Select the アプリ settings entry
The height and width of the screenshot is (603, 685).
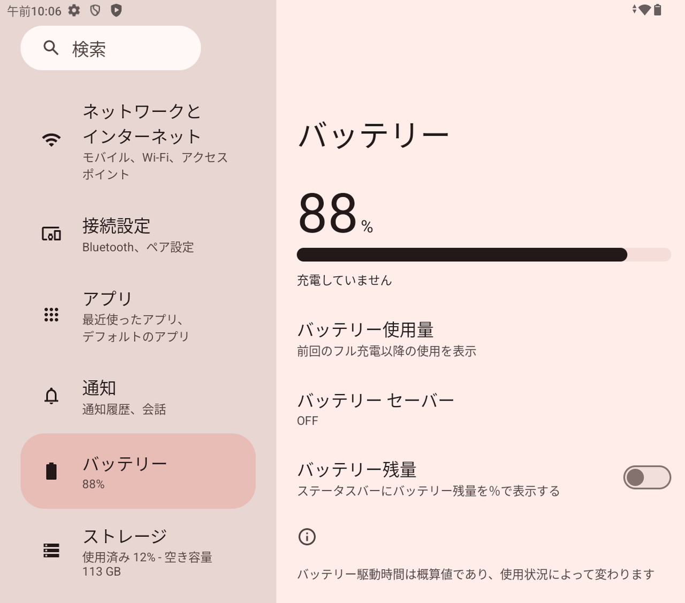tap(136, 316)
